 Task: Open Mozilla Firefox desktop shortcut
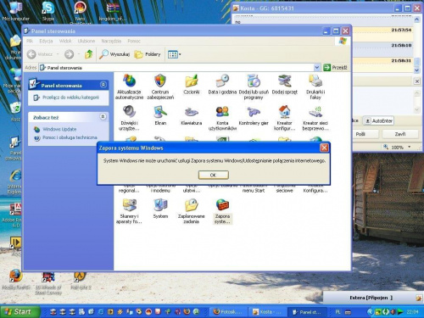[15, 280]
